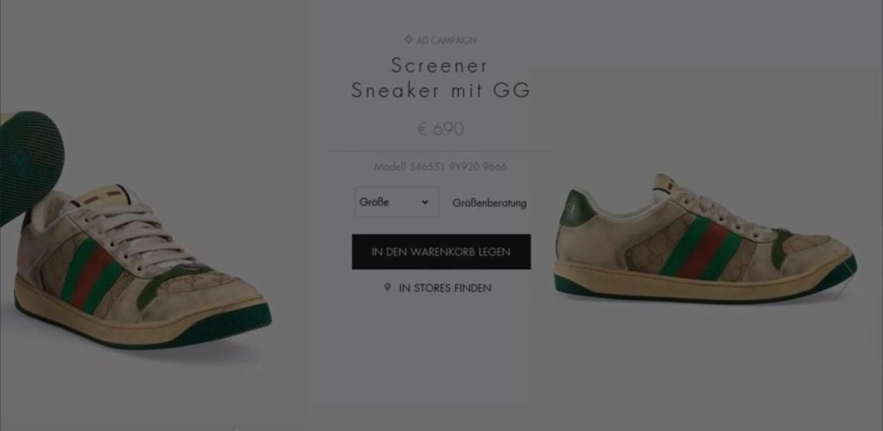Open the Größenberatung size guide
The image size is (883, 431).
(489, 203)
